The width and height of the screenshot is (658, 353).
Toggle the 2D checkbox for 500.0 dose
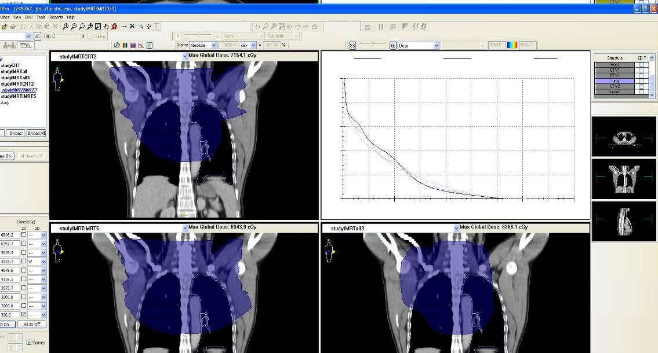pyautogui.click(x=24, y=315)
